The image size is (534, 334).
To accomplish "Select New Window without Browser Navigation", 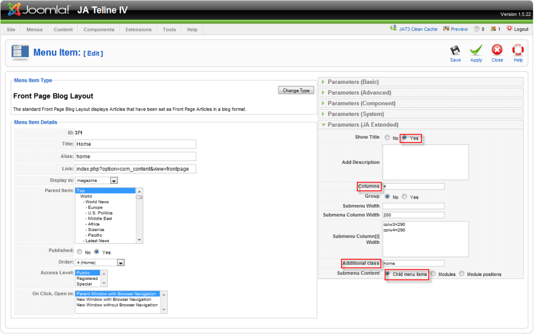I will tap(117, 305).
